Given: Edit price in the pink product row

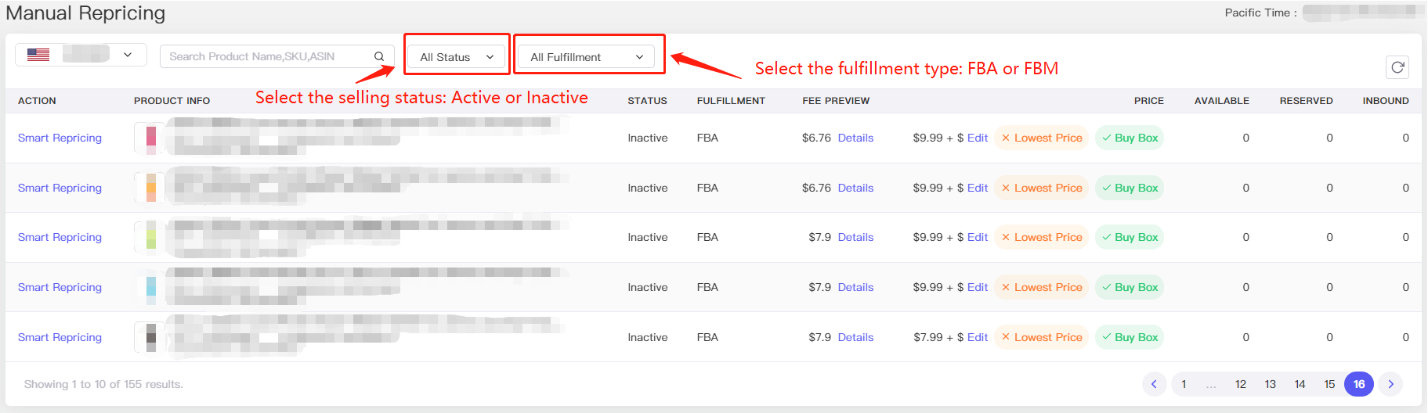Looking at the screenshot, I should [x=978, y=138].
